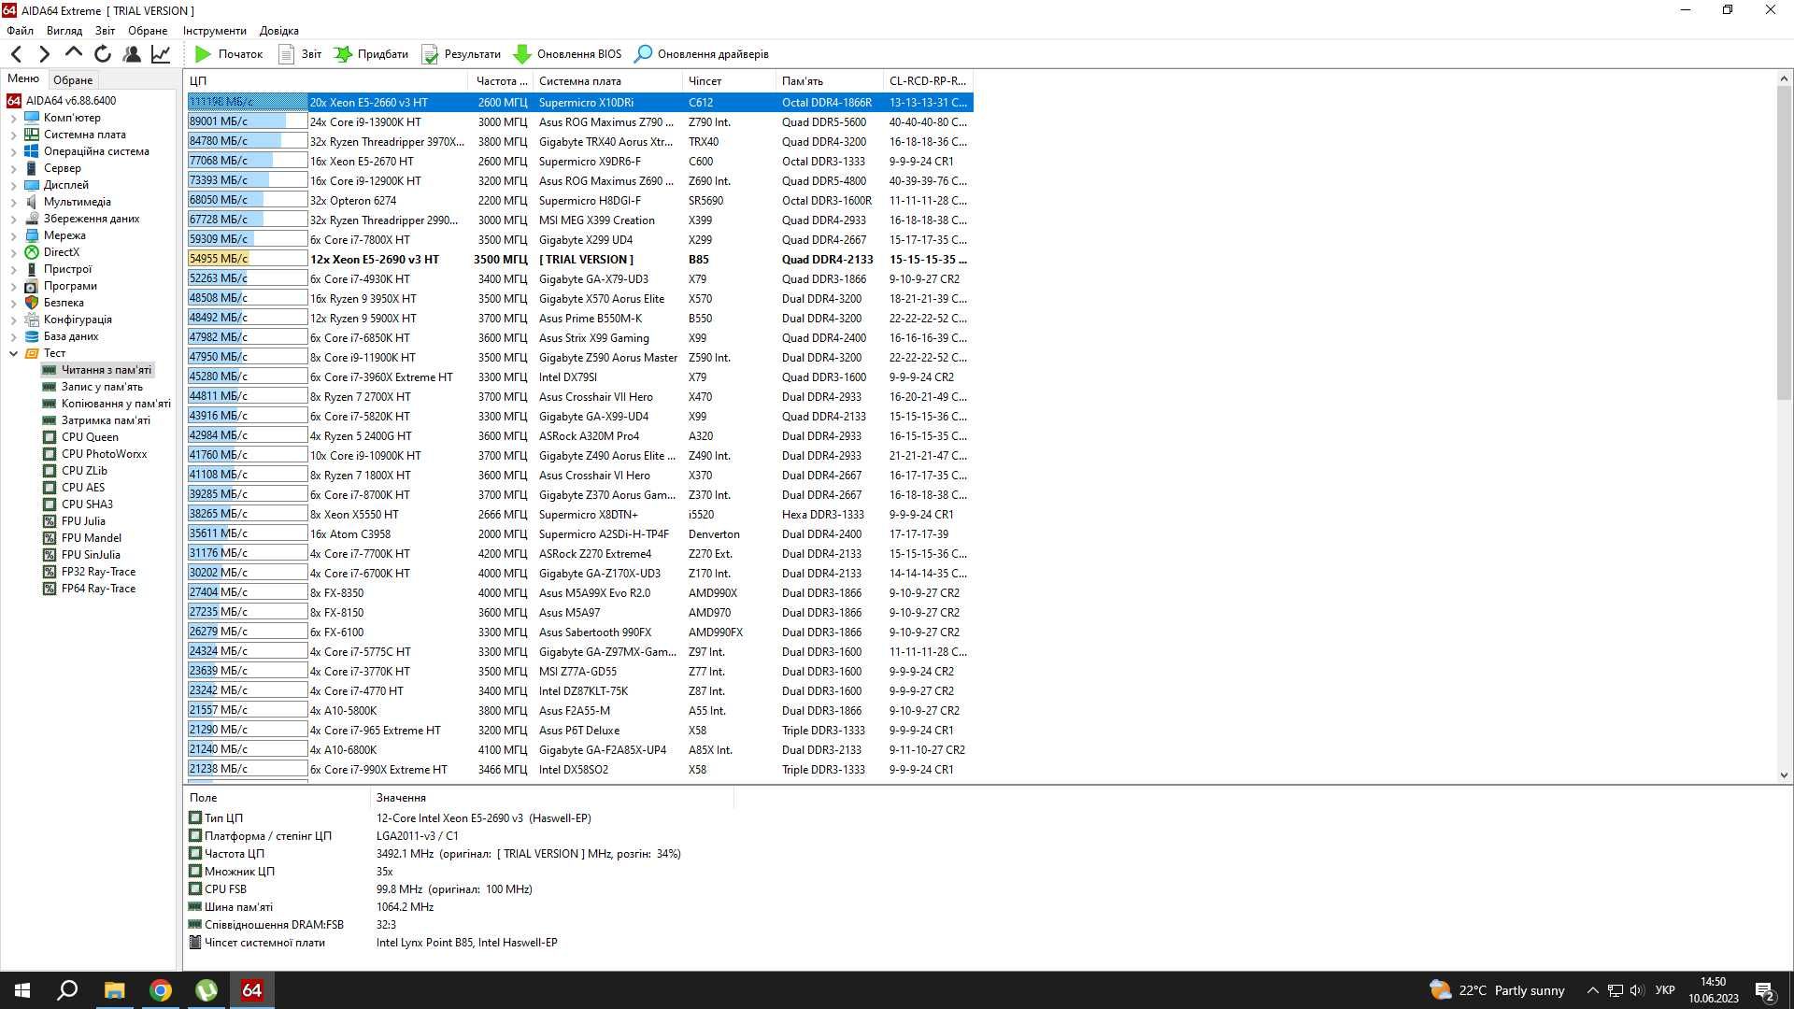Open the Довідка help menu

point(278,31)
